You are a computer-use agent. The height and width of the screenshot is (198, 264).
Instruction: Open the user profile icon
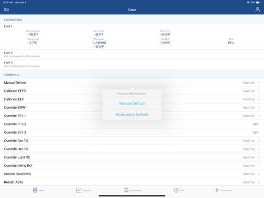[257, 10]
